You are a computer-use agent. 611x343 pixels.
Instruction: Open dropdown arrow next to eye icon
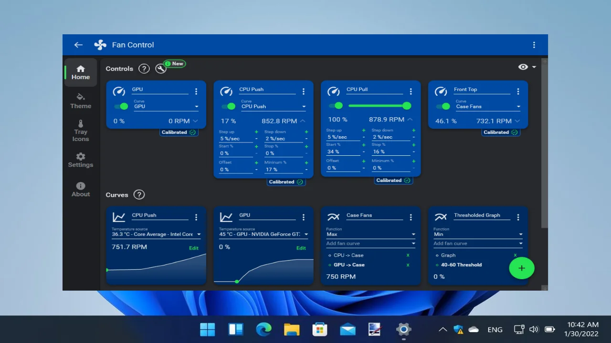[534, 67]
